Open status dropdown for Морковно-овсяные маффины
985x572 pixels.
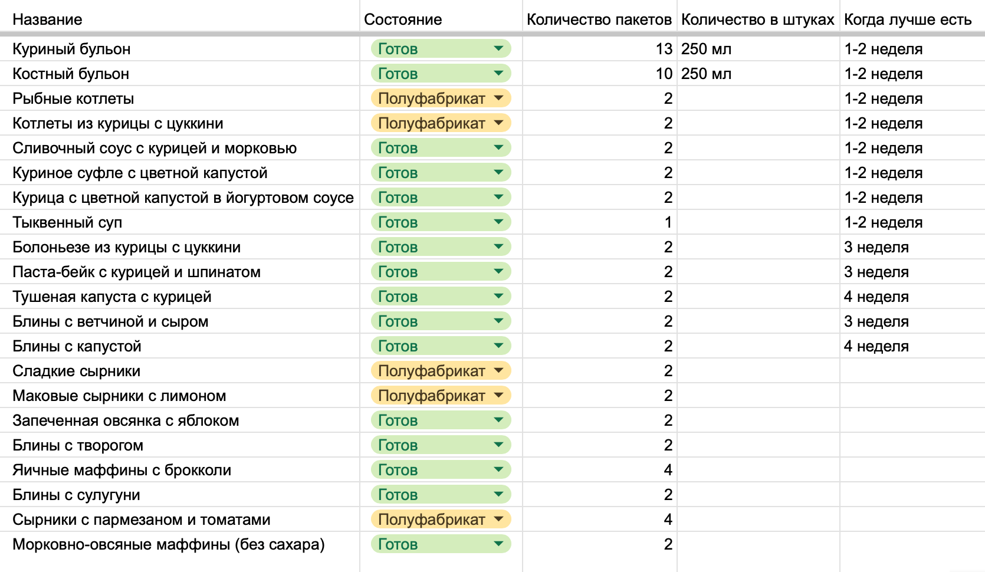pyautogui.click(x=498, y=544)
